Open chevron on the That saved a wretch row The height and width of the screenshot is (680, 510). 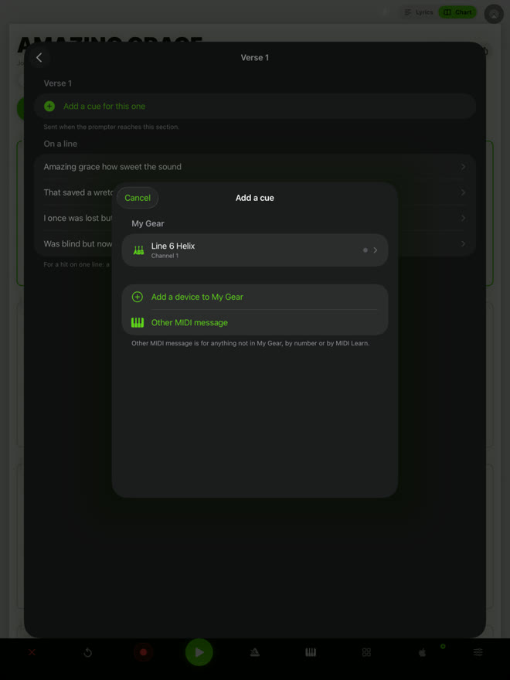coord(463,192)
